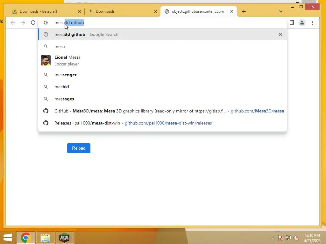This screenshot has width=326, height=244.
Task: Click the Chrome taskbar icon
Action: (x=26, y=238)
